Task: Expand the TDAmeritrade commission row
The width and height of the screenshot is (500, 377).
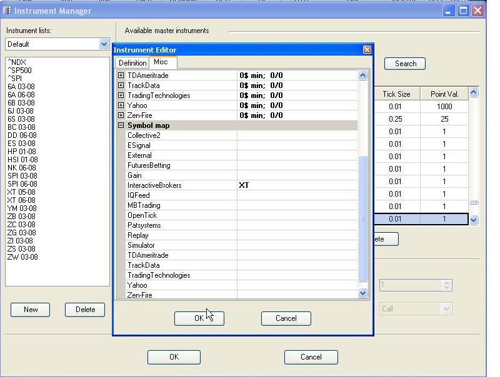Action: [x=121, y=76]
